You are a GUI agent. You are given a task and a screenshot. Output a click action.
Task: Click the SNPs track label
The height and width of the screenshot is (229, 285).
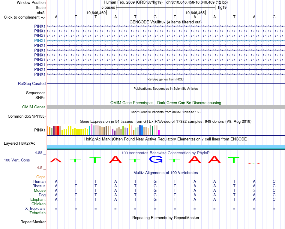click(40, 98)
